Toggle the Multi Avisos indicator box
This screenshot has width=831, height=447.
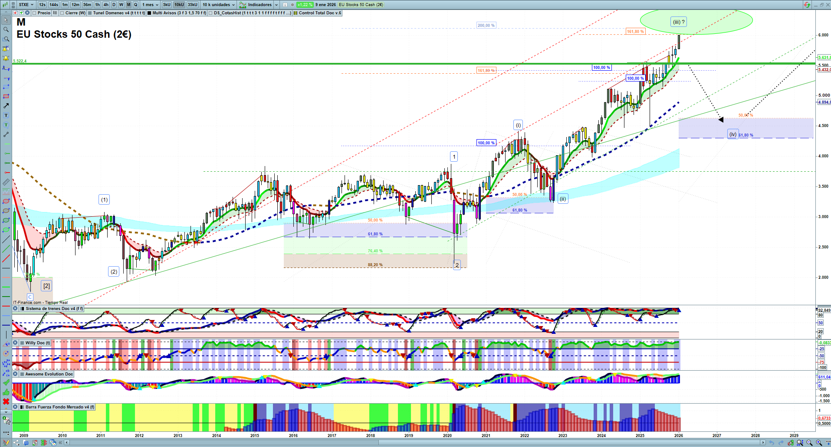[149, 13]
